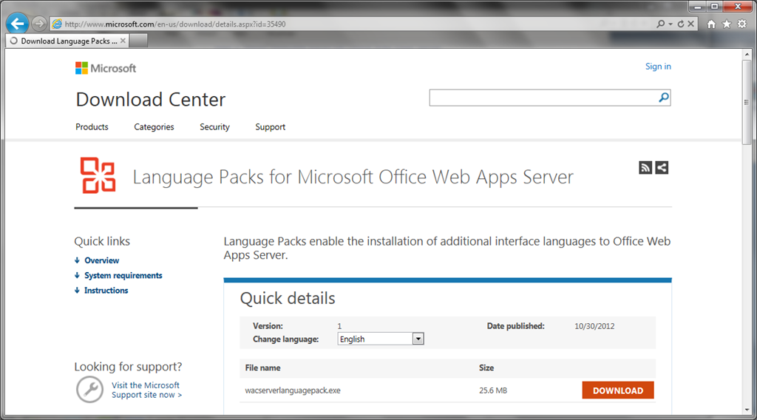This screenshot has width=757, height=420.
Task: Open the Categories menu
Action: pos(154,127)
